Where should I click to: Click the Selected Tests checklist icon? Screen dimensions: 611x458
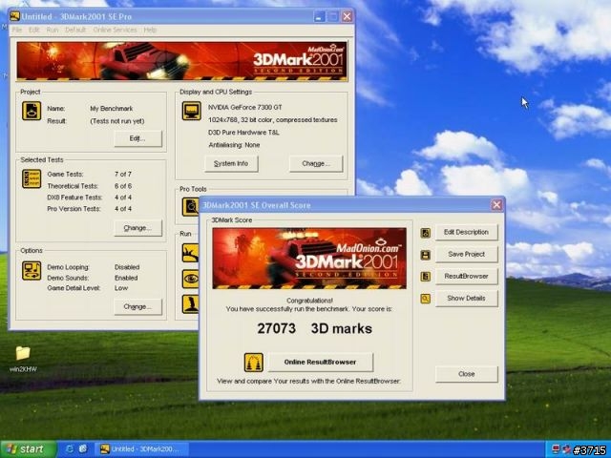(x=32, y=178)
